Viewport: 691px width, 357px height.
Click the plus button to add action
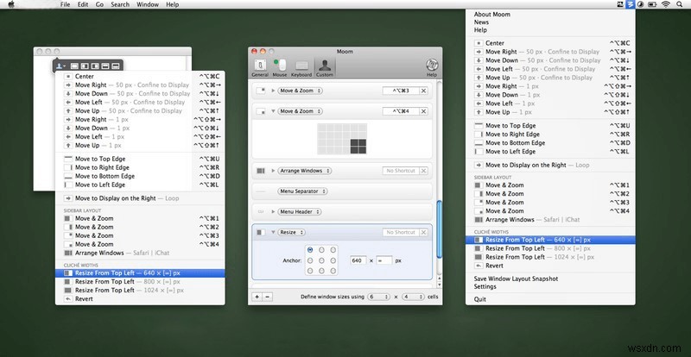(257, 296)
